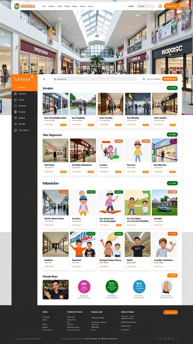
Task: Open the two cartoon kids on green field thumbnail
Action: point(138,203)
